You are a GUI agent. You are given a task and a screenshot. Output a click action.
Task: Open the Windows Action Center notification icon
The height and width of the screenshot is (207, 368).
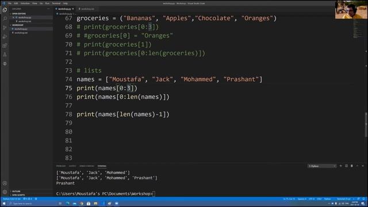tap(363, 204)
